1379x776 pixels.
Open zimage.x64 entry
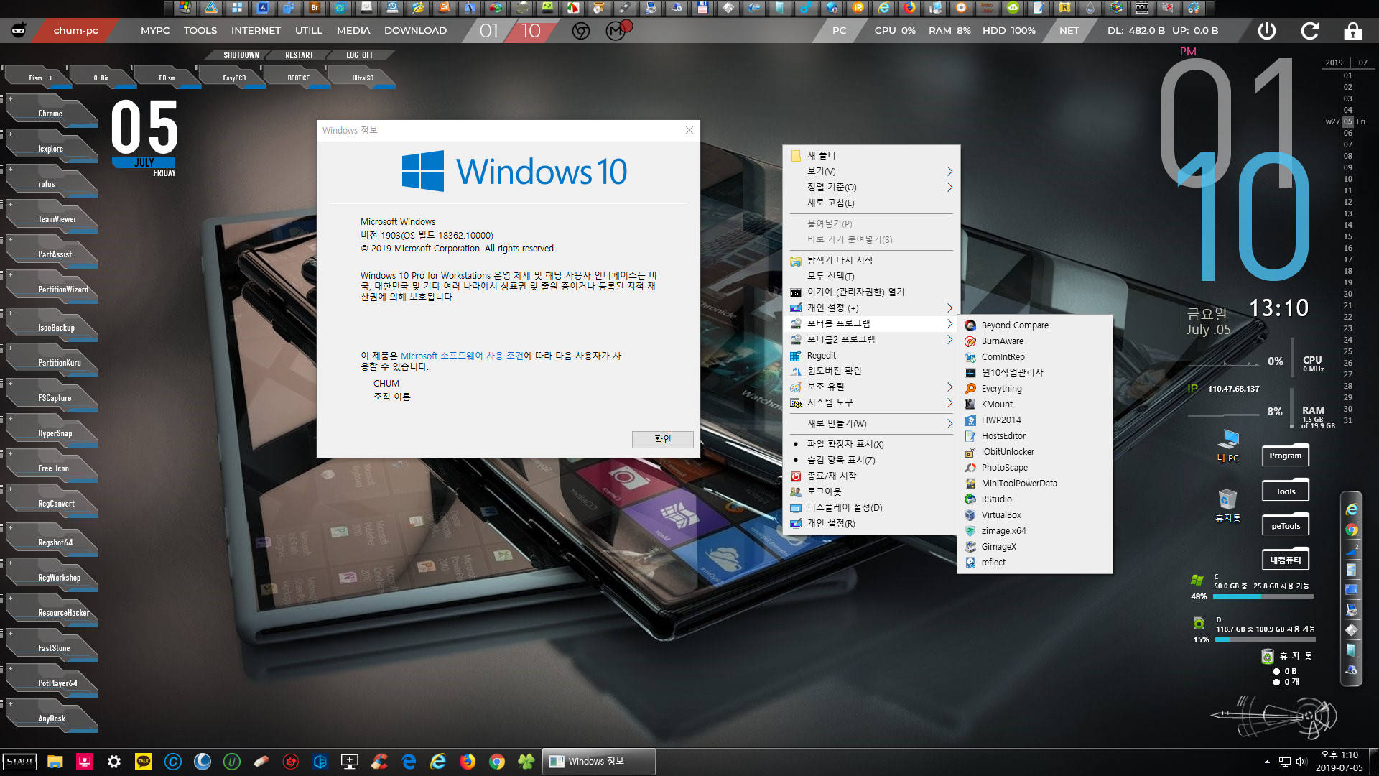point(1034,531)
